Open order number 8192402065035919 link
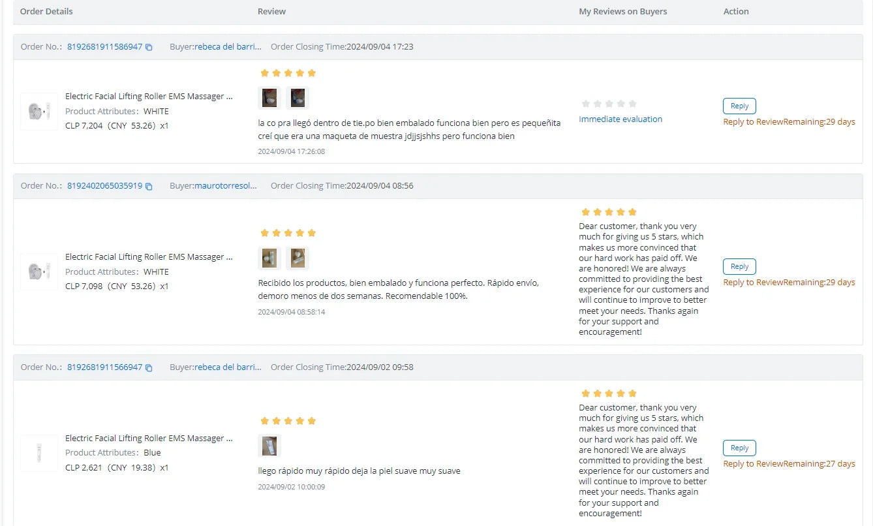873x526 pixels. (104, 186)
